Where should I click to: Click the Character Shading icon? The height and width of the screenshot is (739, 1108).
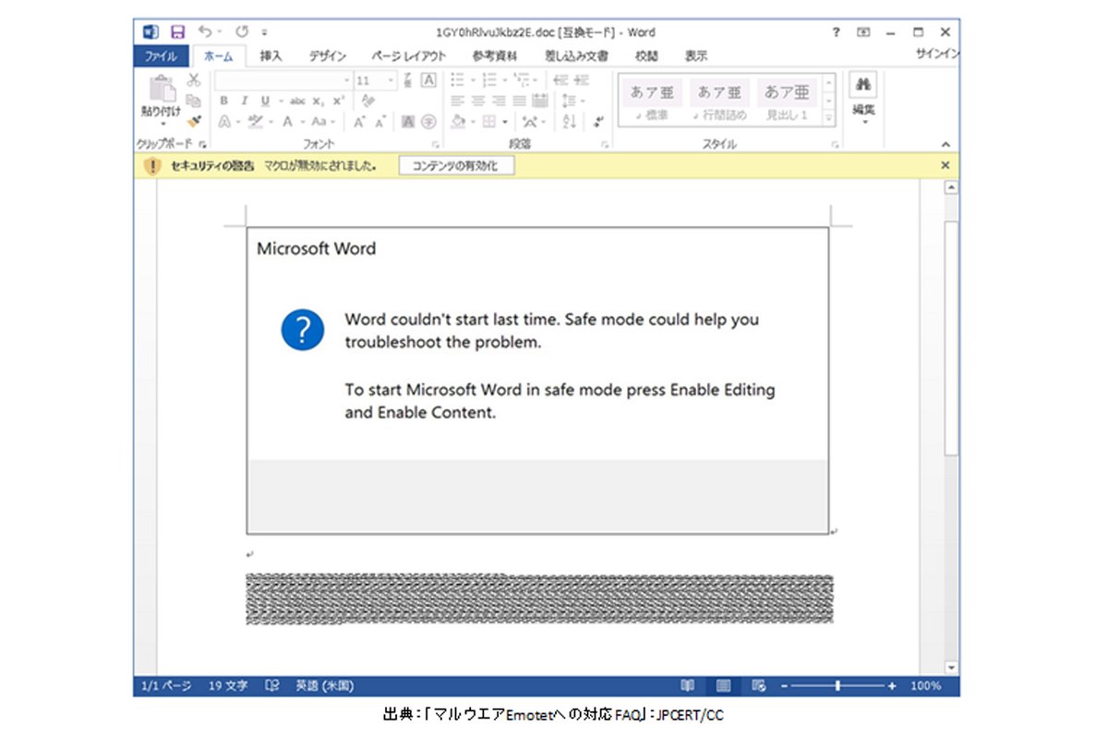click(408, 121)
